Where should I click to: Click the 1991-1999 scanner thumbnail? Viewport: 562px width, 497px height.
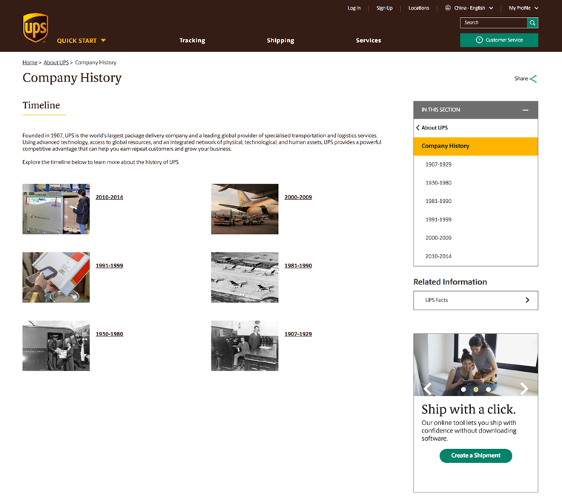(x=56, y=278)
